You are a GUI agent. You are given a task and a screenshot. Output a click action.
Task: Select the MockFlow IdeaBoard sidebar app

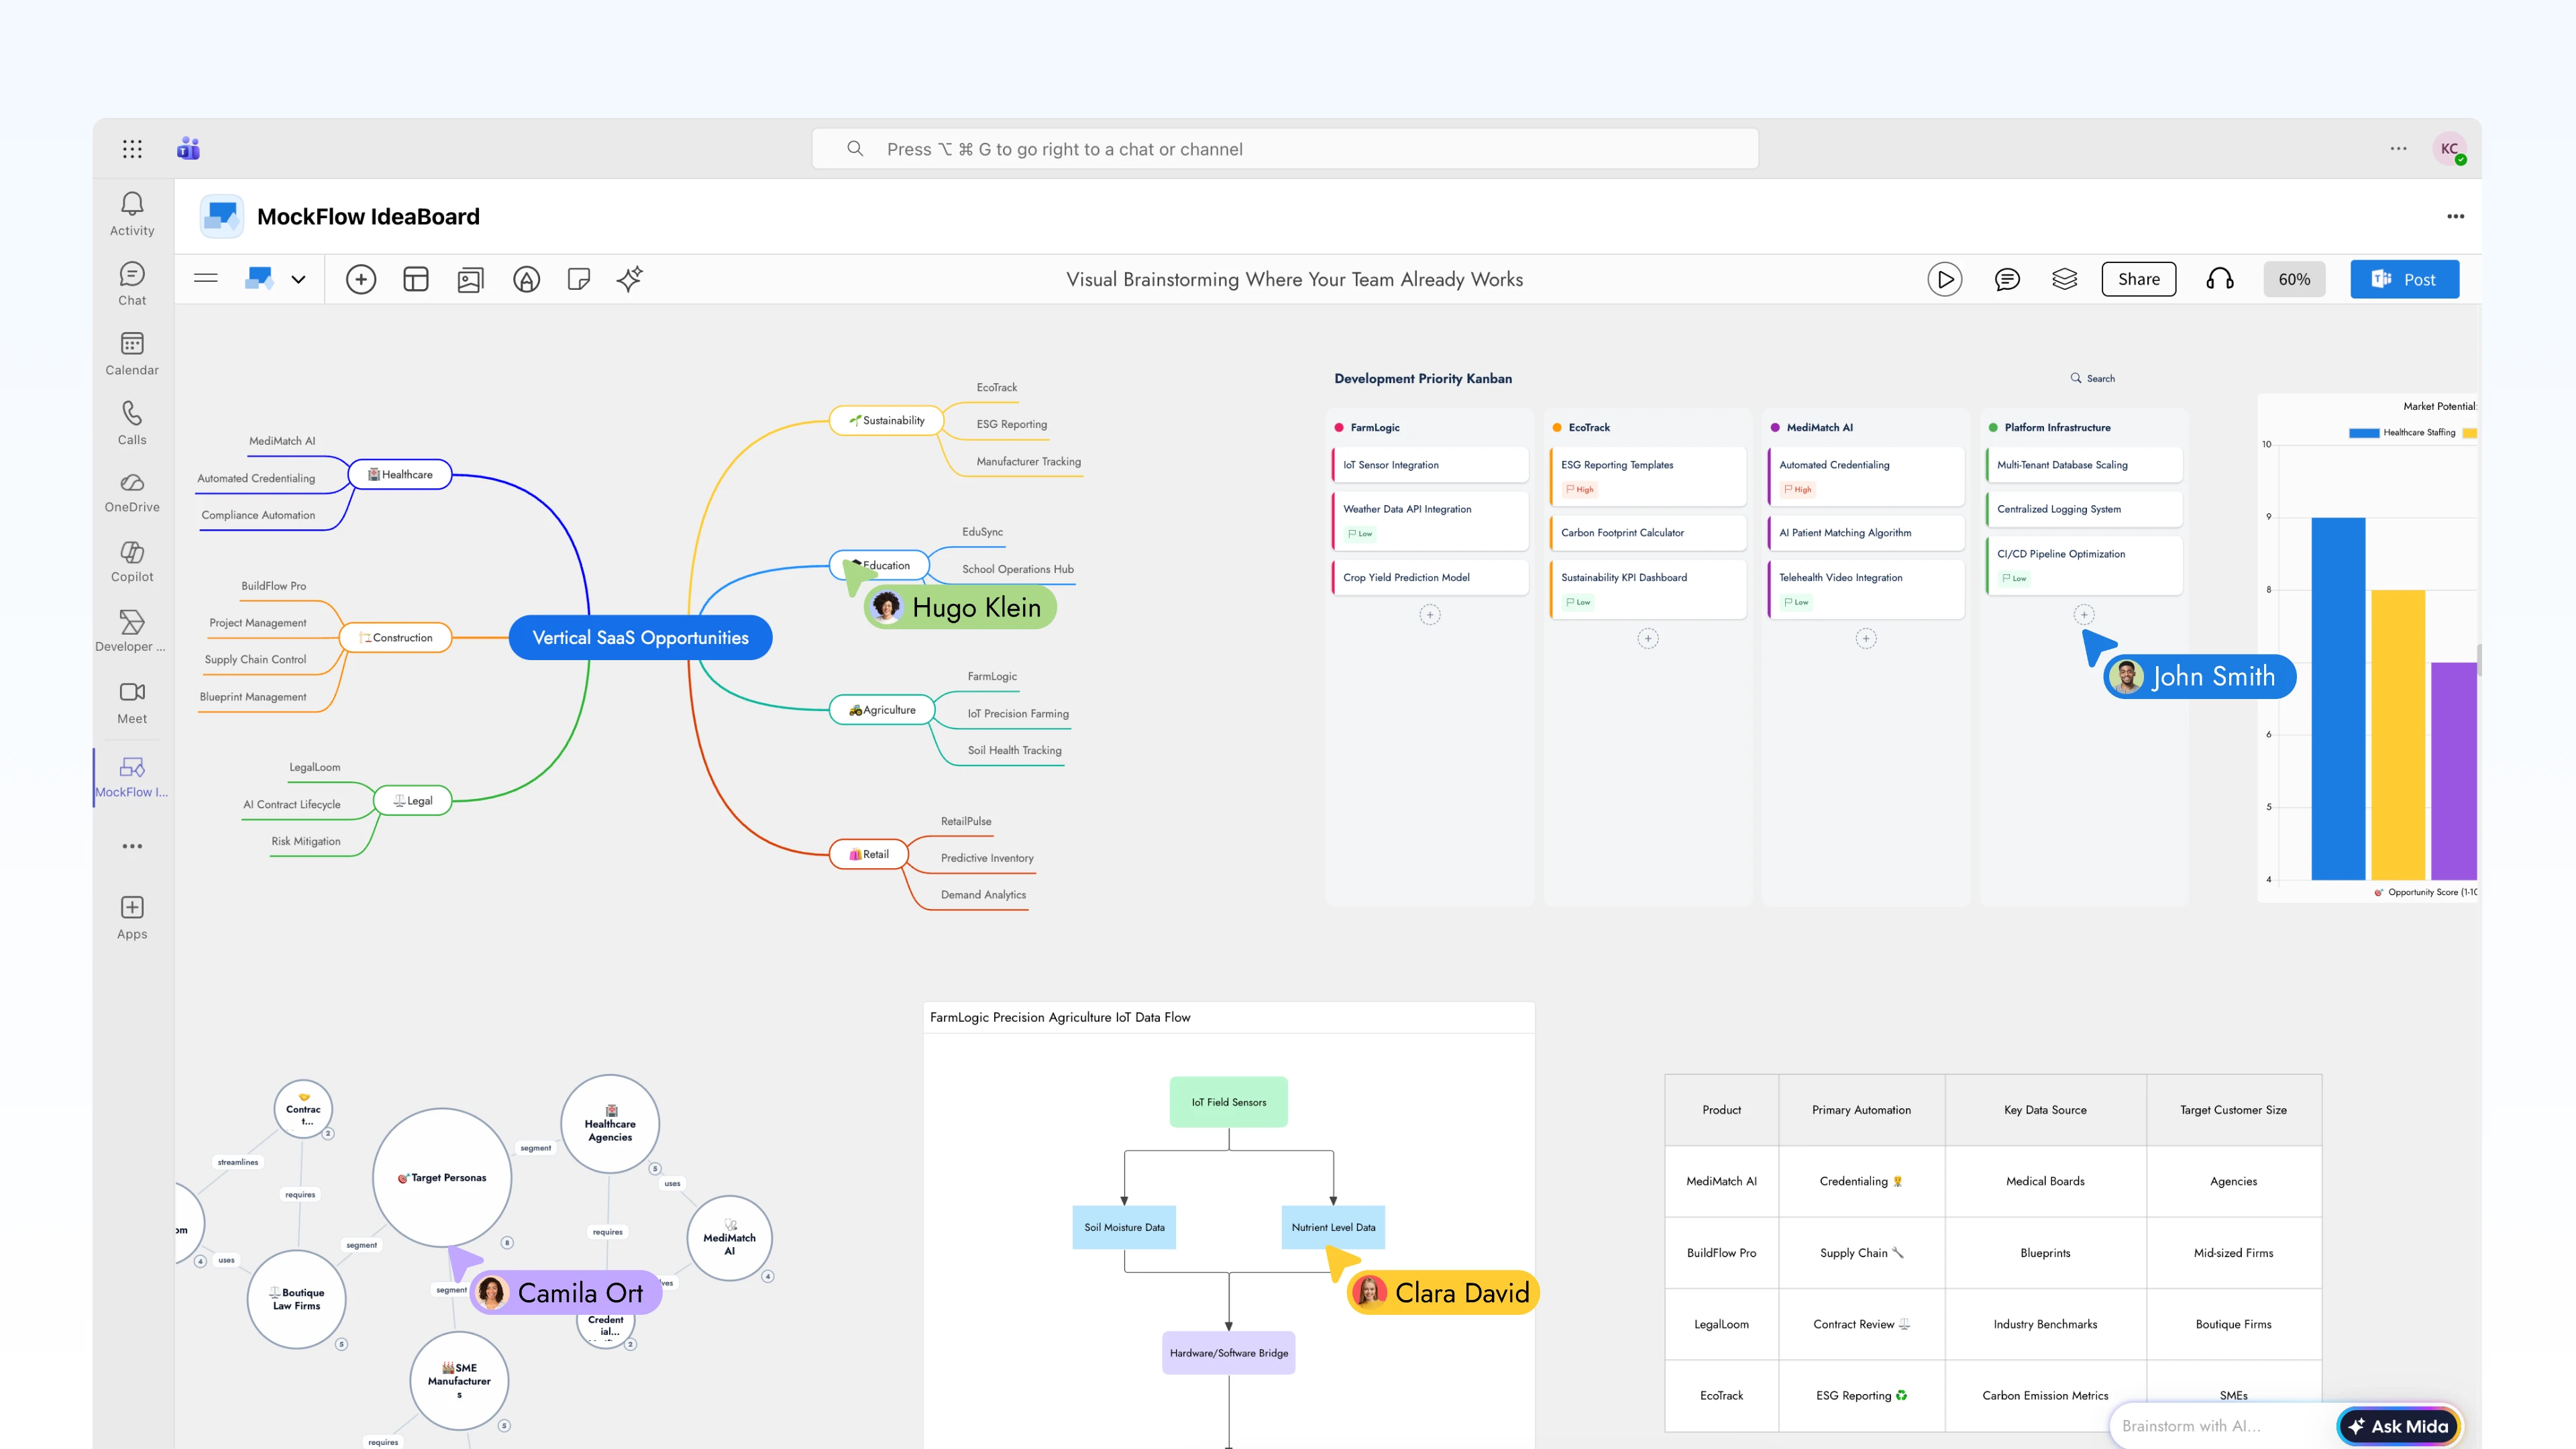click(132, 778)
